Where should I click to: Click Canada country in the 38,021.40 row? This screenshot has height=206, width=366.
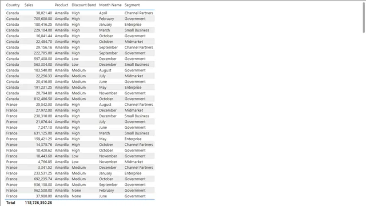[x=13, y=13]
